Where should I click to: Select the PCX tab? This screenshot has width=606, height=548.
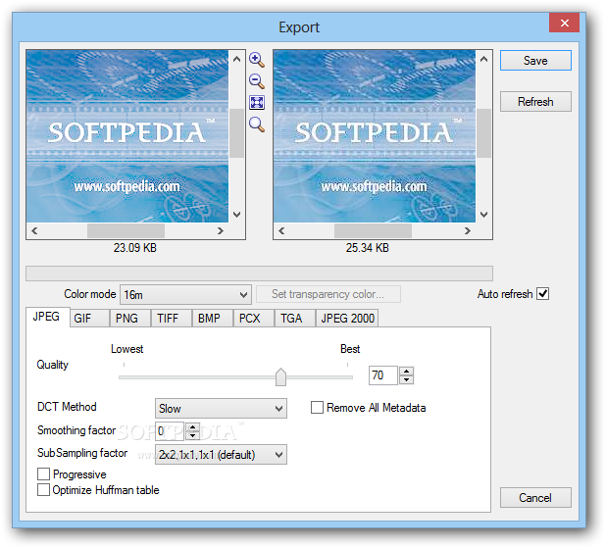254,318
